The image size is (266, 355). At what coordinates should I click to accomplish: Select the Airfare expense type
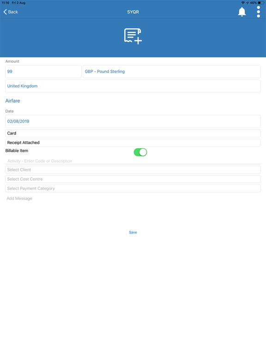[12, 101]
